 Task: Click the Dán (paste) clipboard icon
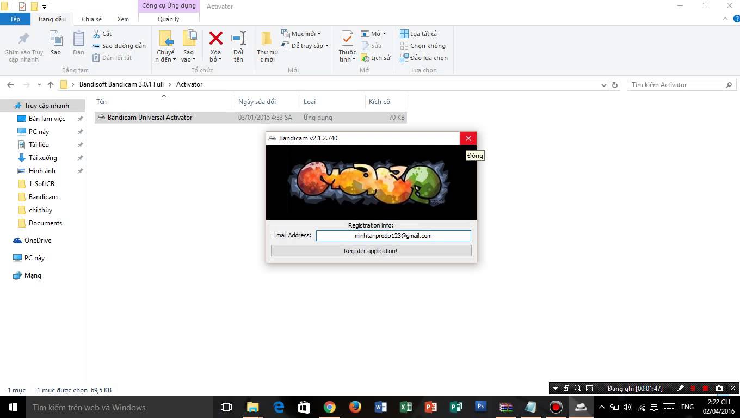click(x=79, y=39)
